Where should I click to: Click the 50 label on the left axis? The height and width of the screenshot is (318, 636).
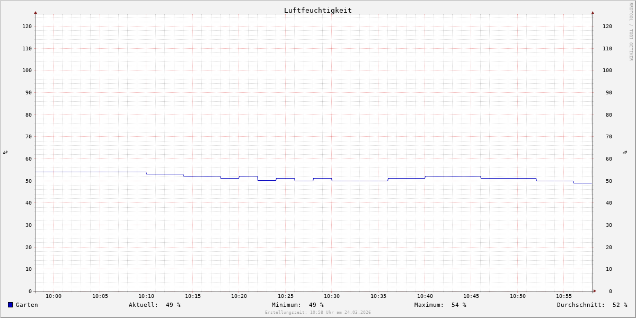[x=29, y=181]
